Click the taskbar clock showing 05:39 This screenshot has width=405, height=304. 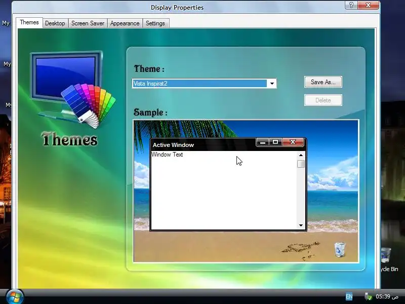387,296
